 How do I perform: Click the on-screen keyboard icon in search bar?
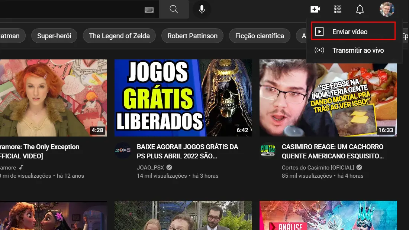[149, 10]
